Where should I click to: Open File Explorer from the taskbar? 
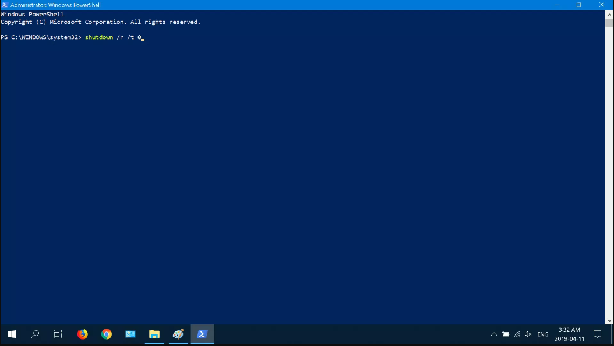pyautogui.click(x=154, y=334)
